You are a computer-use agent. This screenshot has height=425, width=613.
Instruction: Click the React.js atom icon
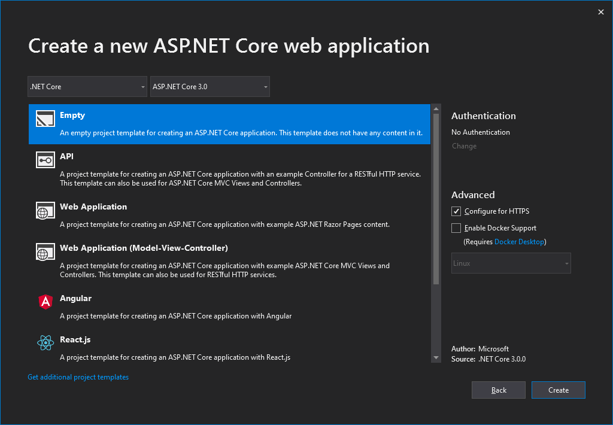click(x=45, y=343)
